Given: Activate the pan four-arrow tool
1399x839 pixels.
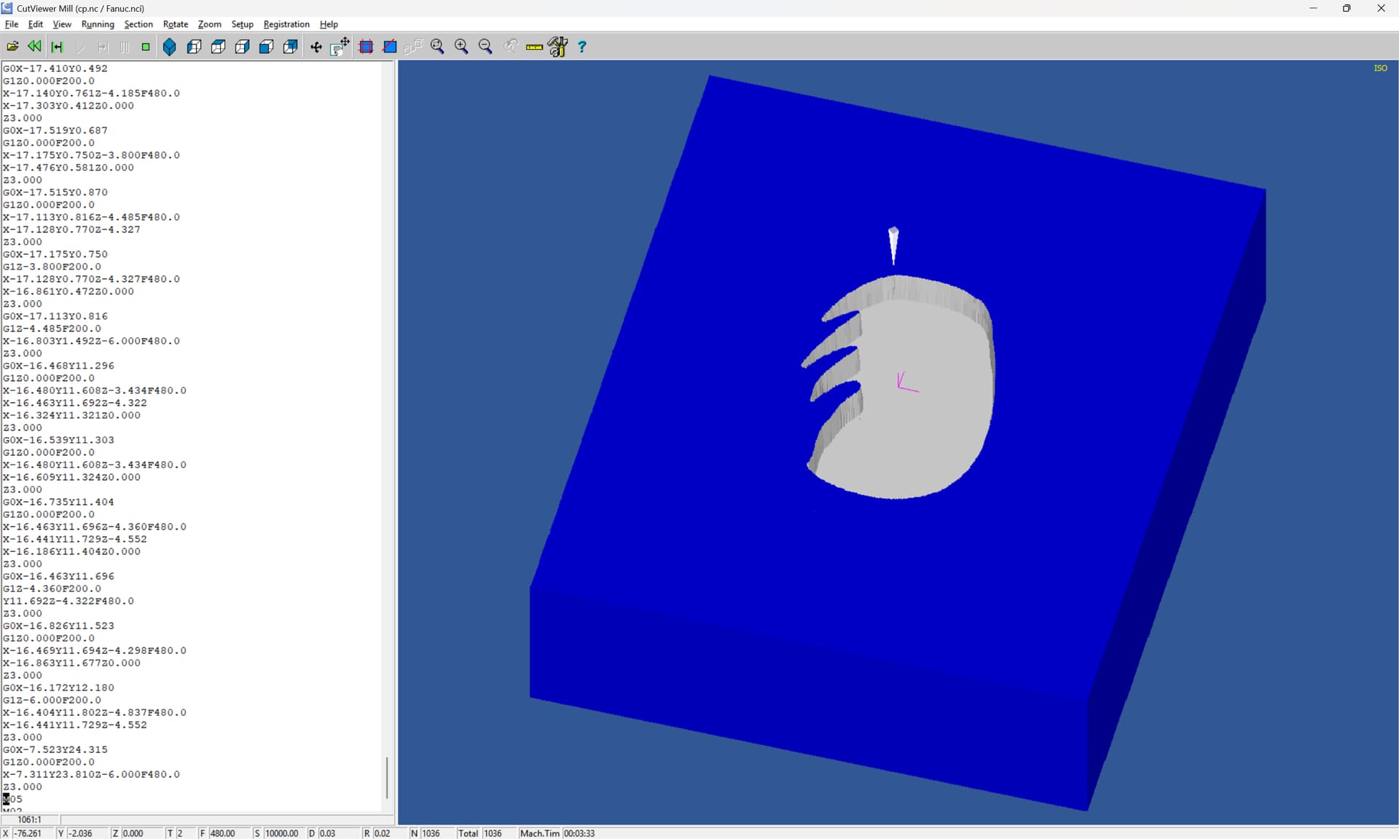Looking at the screenshot, I should pos(316,47).
